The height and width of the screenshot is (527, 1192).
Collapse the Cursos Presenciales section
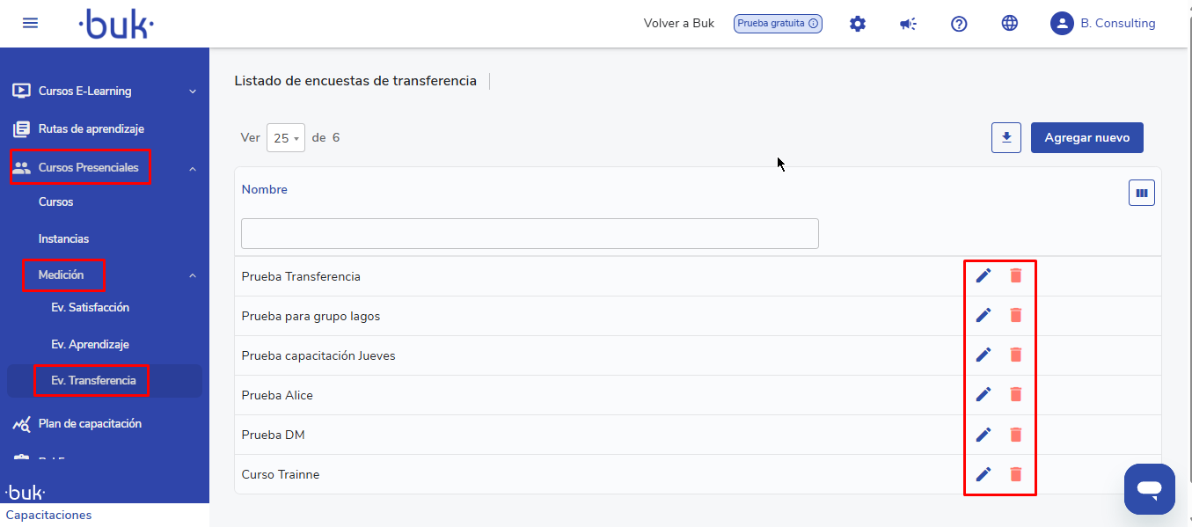point(193,168)
